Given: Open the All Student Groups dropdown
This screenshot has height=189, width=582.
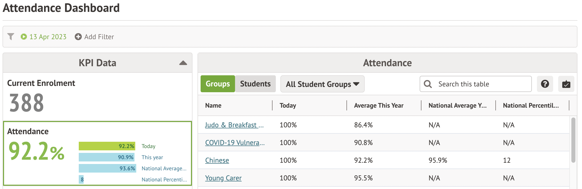Looking at the screenshot, I should [322, 84].
